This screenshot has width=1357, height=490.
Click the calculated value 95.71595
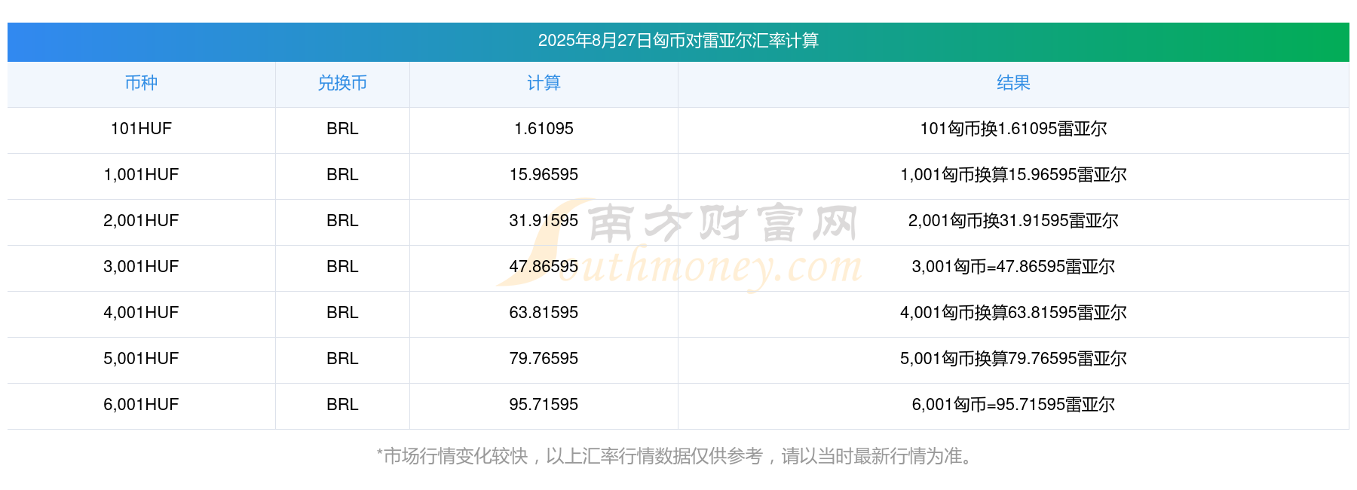pyautogui.click(x=544, y=405)
